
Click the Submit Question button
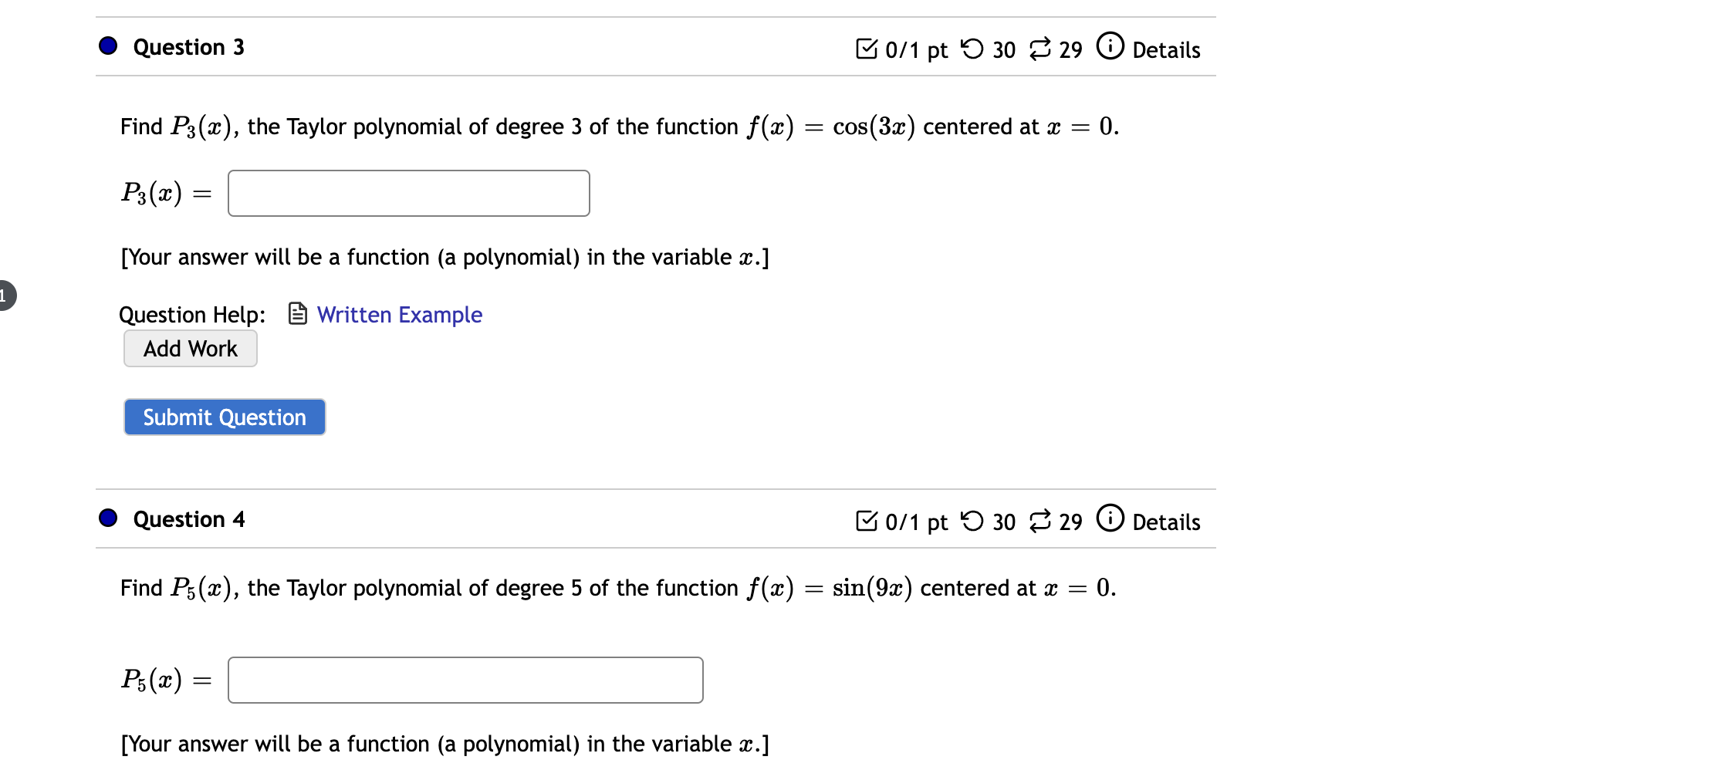tap(224, 417)
